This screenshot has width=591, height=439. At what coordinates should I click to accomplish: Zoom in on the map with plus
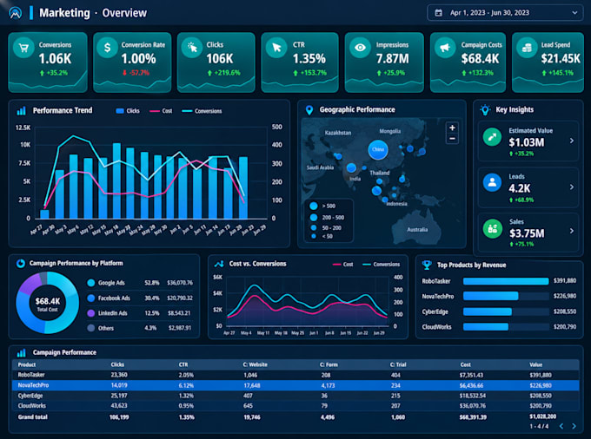click(x=452, y=128)
